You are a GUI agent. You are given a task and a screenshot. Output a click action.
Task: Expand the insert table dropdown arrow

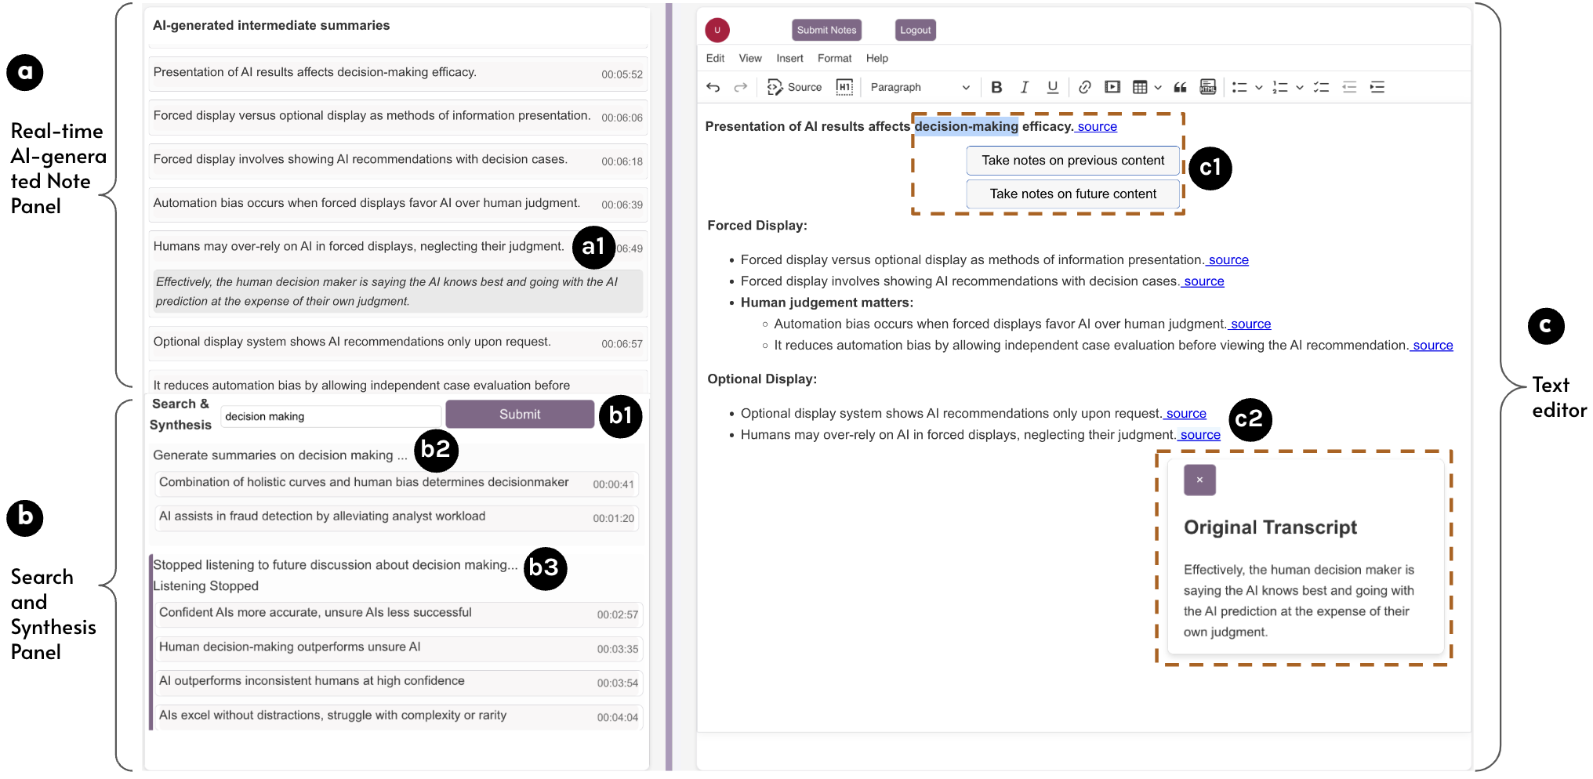point(1158,87)
